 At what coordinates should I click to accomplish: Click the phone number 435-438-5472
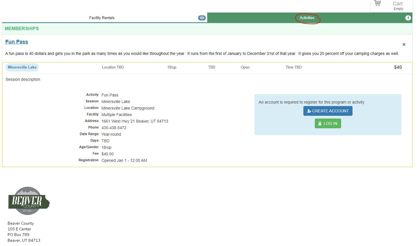click(114, 128)
